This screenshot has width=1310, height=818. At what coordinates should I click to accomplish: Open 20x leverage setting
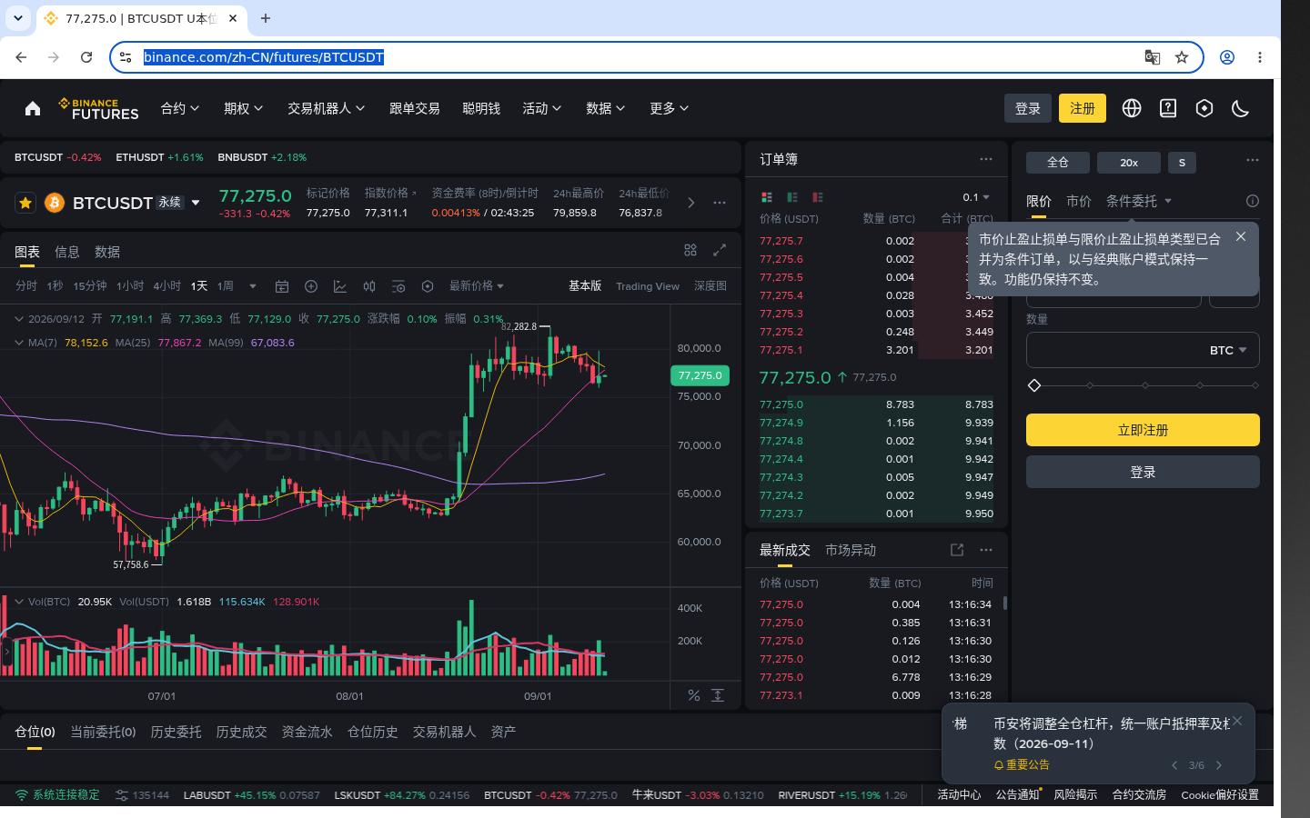coord(1129,163)
